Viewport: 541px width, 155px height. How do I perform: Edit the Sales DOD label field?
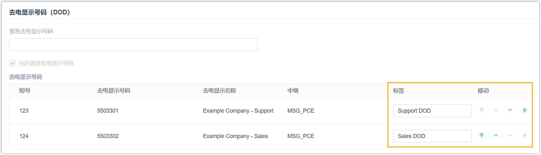(x=432, y=136)
